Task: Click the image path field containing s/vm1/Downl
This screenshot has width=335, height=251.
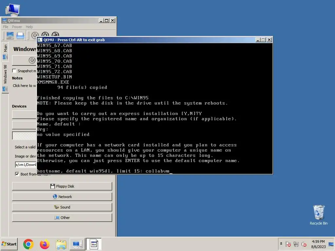Action: 26,165
